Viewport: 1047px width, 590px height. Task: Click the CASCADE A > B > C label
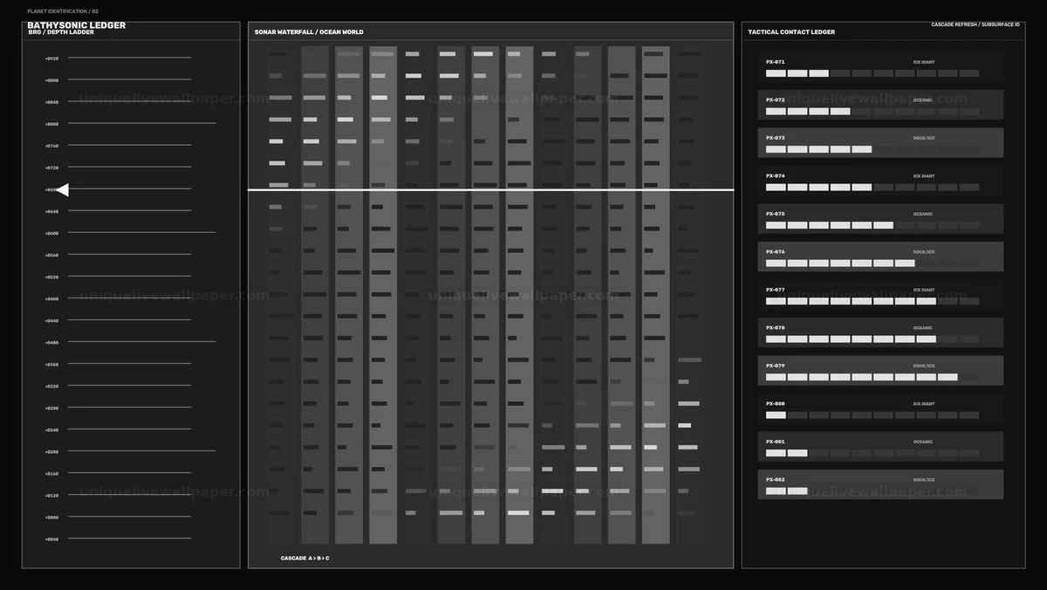pyautogui.click(x=305, y=558)
